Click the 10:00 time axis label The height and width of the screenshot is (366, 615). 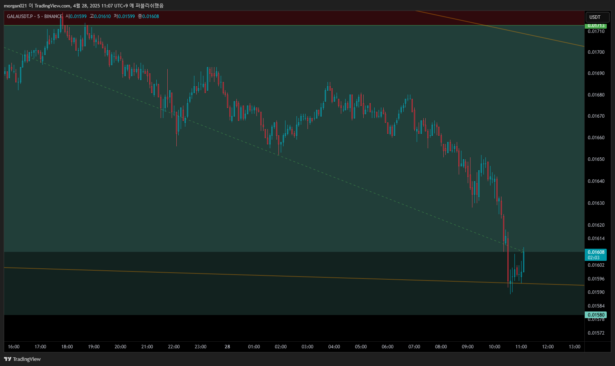pos(494,347)
